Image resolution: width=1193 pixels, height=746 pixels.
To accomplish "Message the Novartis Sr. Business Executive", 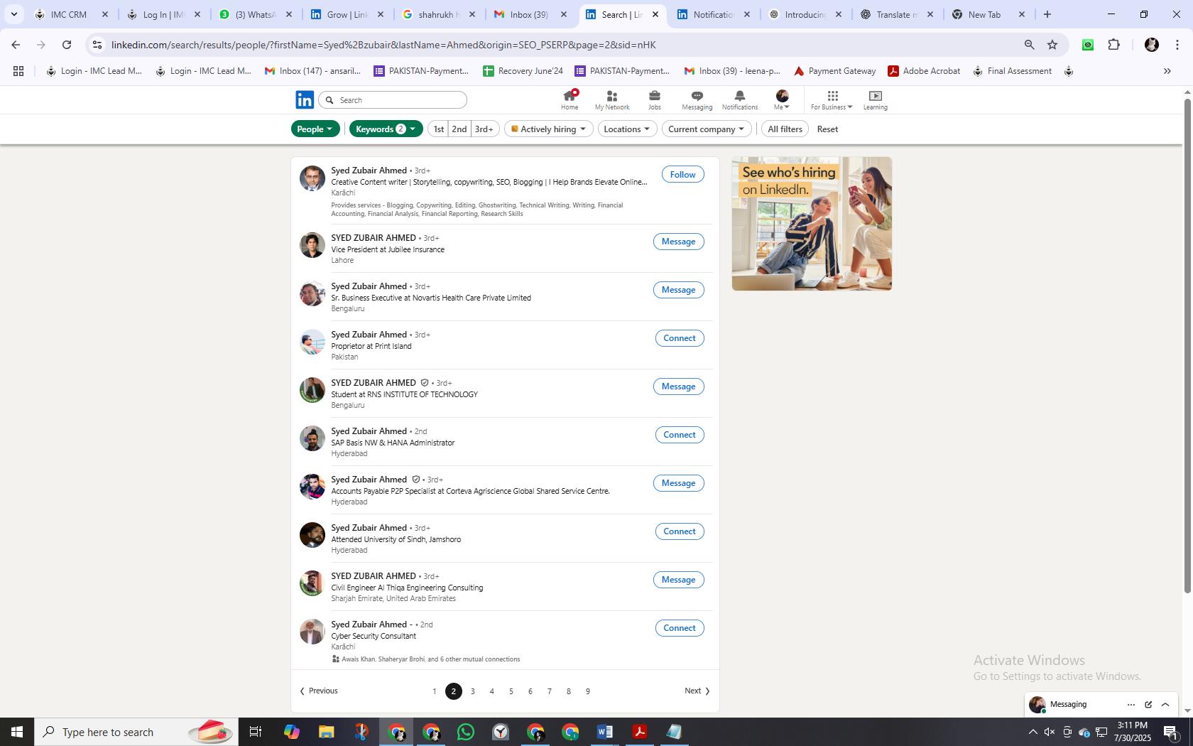I will coord(678,290).
